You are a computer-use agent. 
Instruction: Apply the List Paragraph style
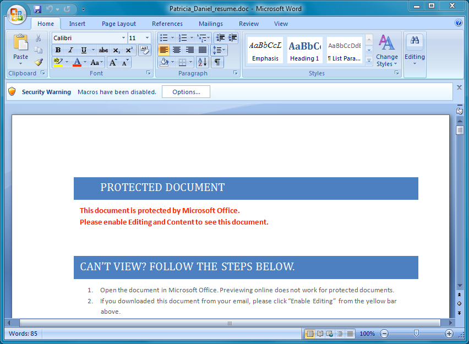pos(345,50)
